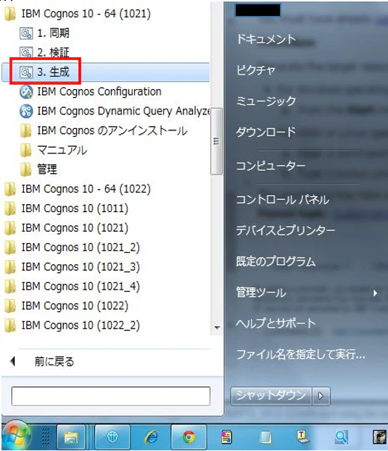Expand the IBM Cognos のアンインストール folder
Viewport: 388px width, 451px height.
click(104, 130)
